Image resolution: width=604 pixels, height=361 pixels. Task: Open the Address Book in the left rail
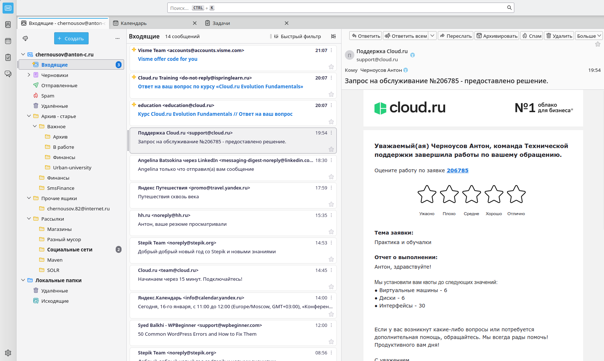click(8, 25)
